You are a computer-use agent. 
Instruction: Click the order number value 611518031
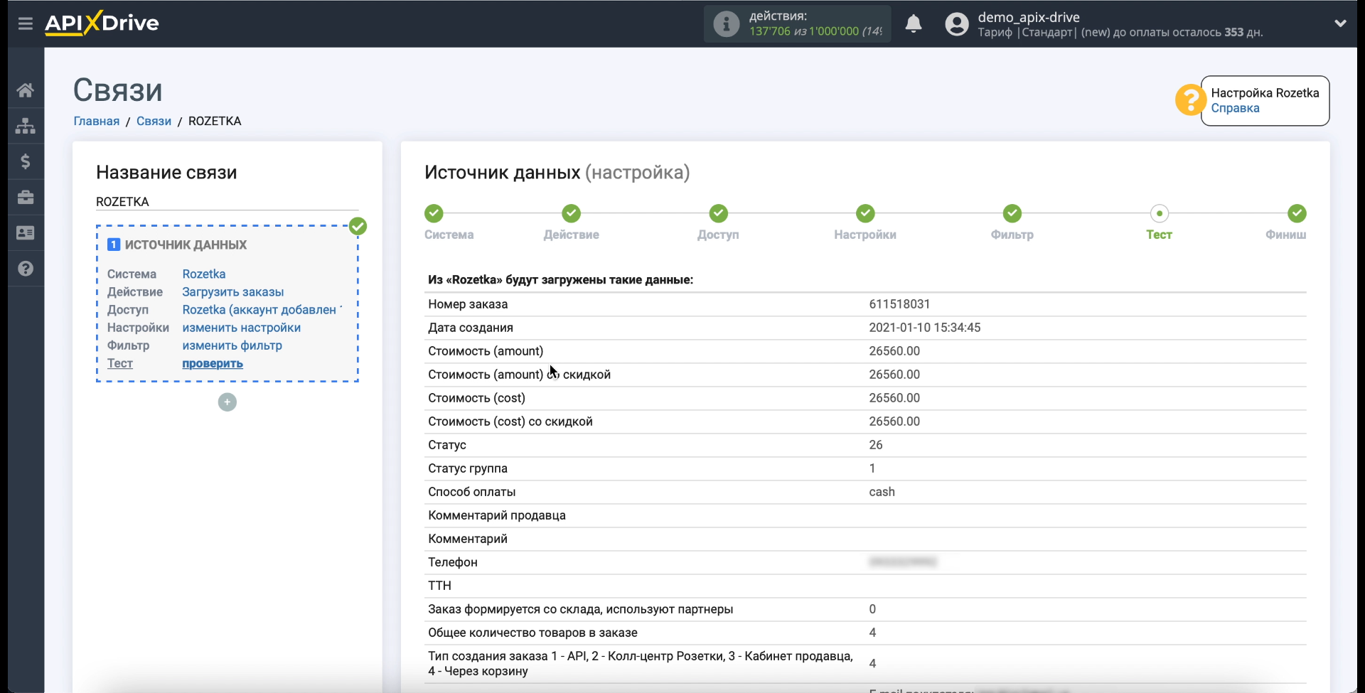coord(899,304)
